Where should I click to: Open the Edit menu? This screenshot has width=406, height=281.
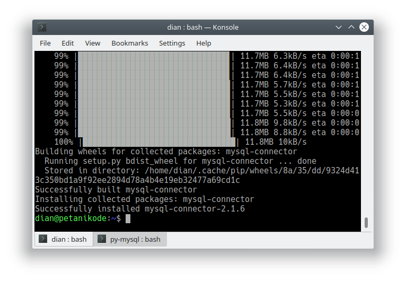point(68,43)
